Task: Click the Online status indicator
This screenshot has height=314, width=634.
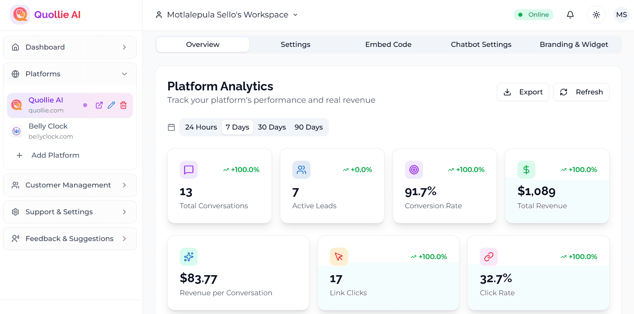Action: [x=533, y=14]
